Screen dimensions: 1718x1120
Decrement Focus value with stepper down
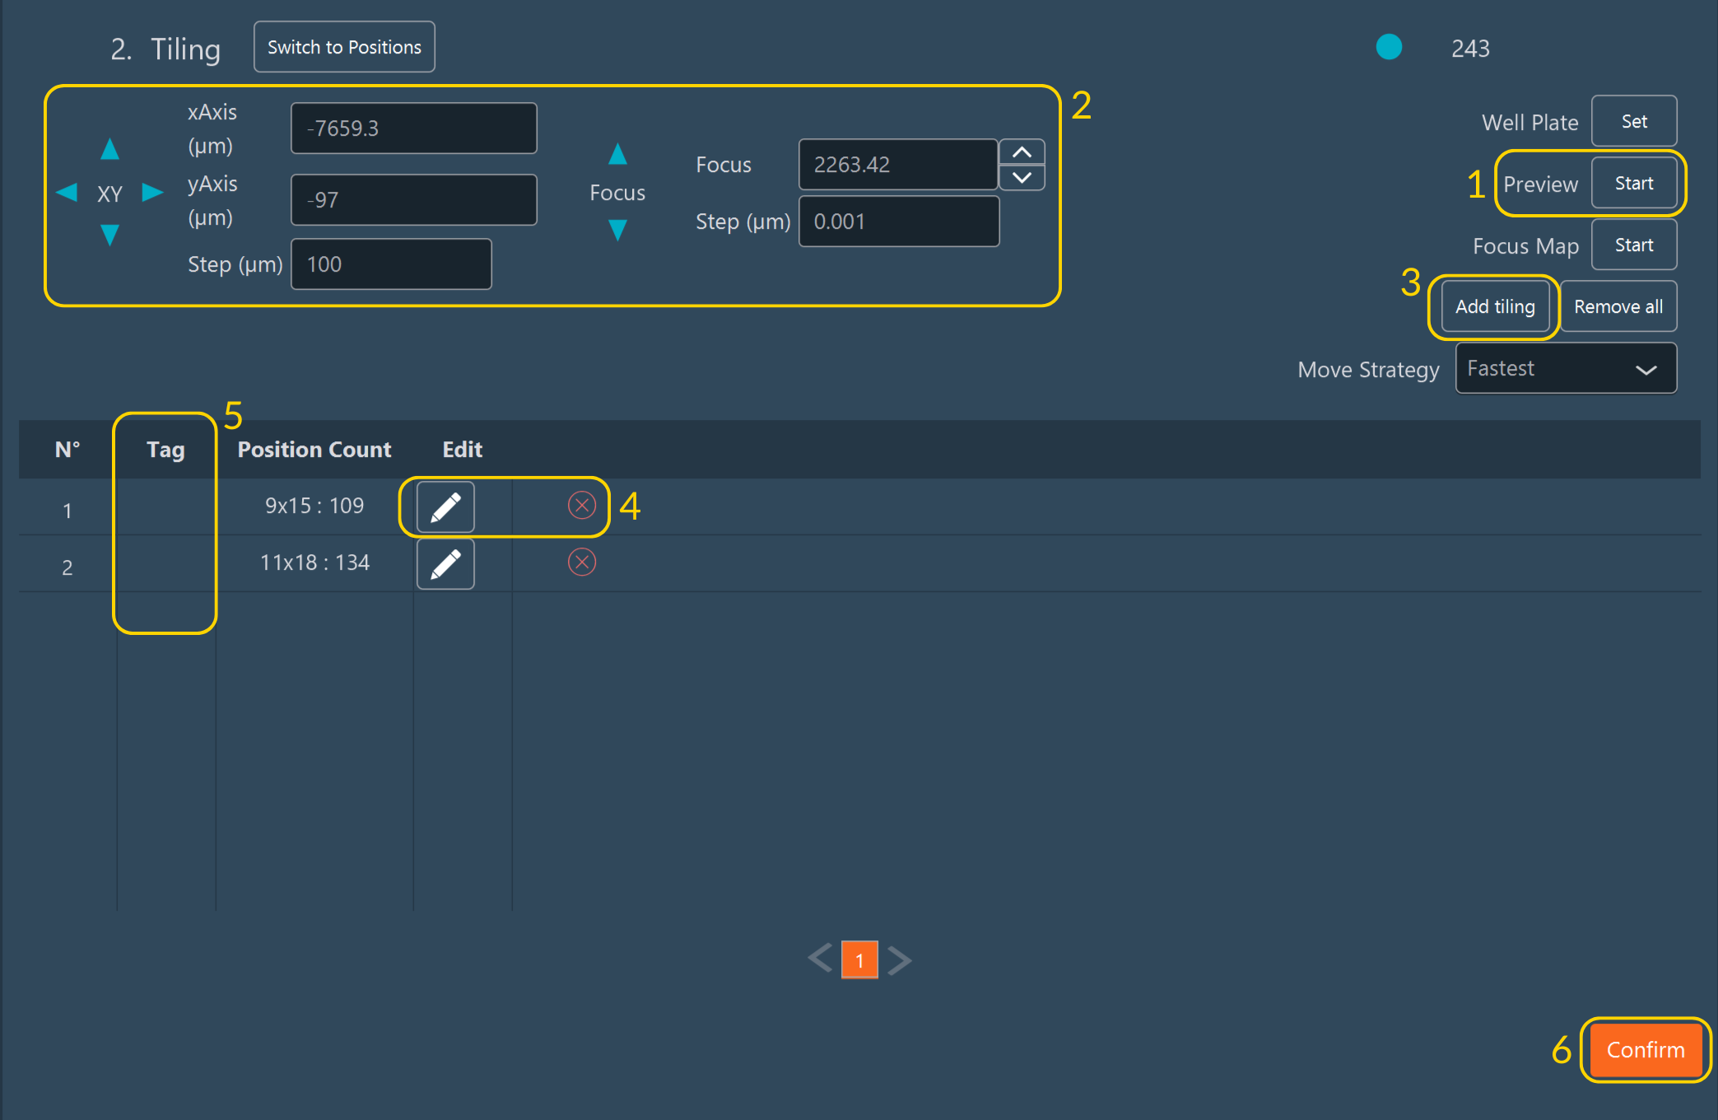tap(1022, 177)
